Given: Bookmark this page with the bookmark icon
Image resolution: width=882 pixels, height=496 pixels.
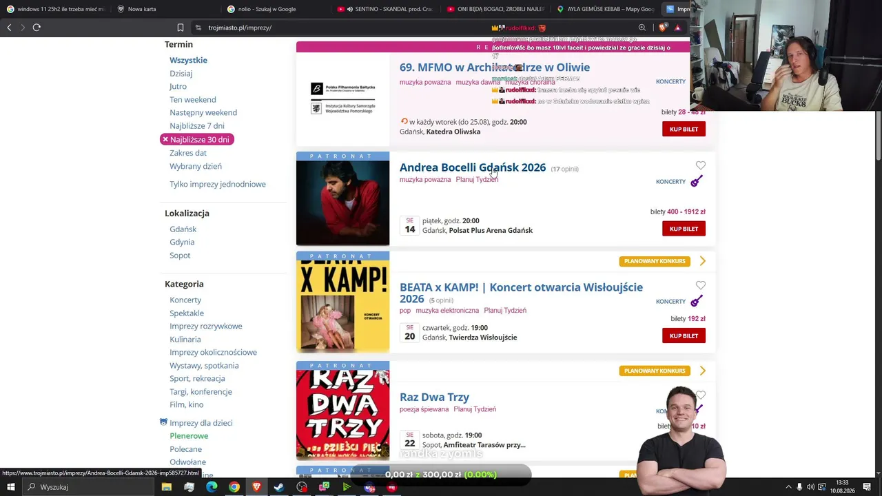Looking at the screenshot, I should (181, 28).
